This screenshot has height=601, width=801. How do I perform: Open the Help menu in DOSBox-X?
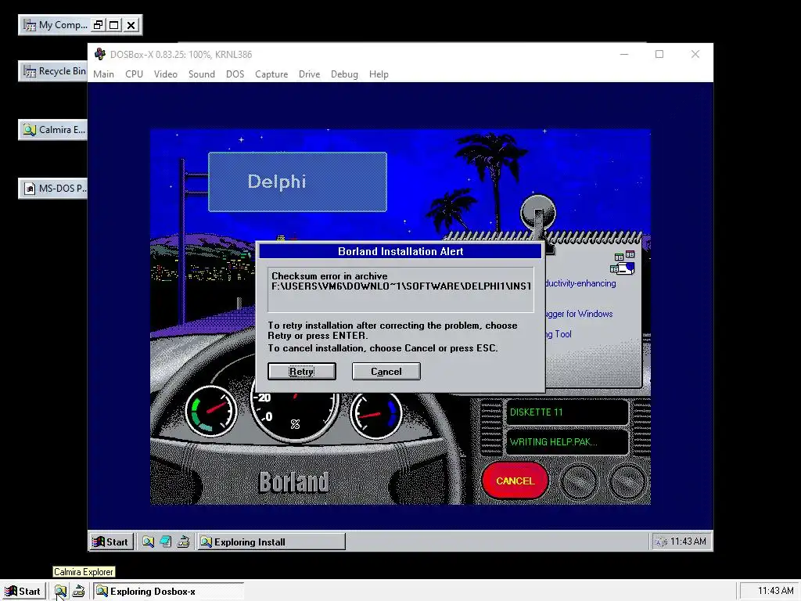[379, 74]
